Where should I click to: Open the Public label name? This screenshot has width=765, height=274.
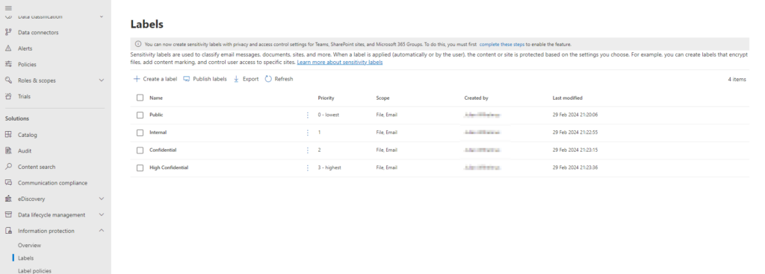(156, 115)
